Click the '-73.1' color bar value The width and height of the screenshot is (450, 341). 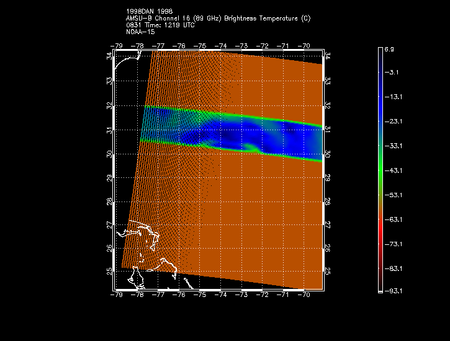[x=394, y=244]
